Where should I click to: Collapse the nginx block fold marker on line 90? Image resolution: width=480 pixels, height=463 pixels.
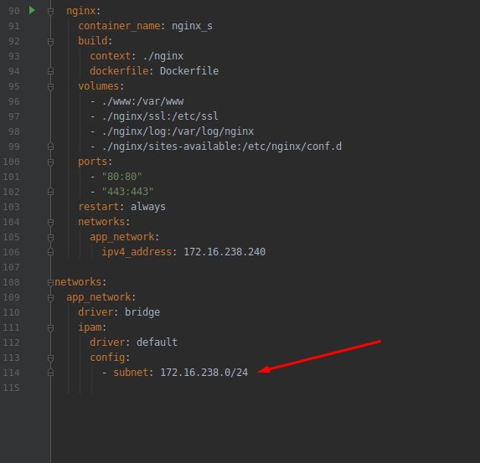(x=51, y=12)
